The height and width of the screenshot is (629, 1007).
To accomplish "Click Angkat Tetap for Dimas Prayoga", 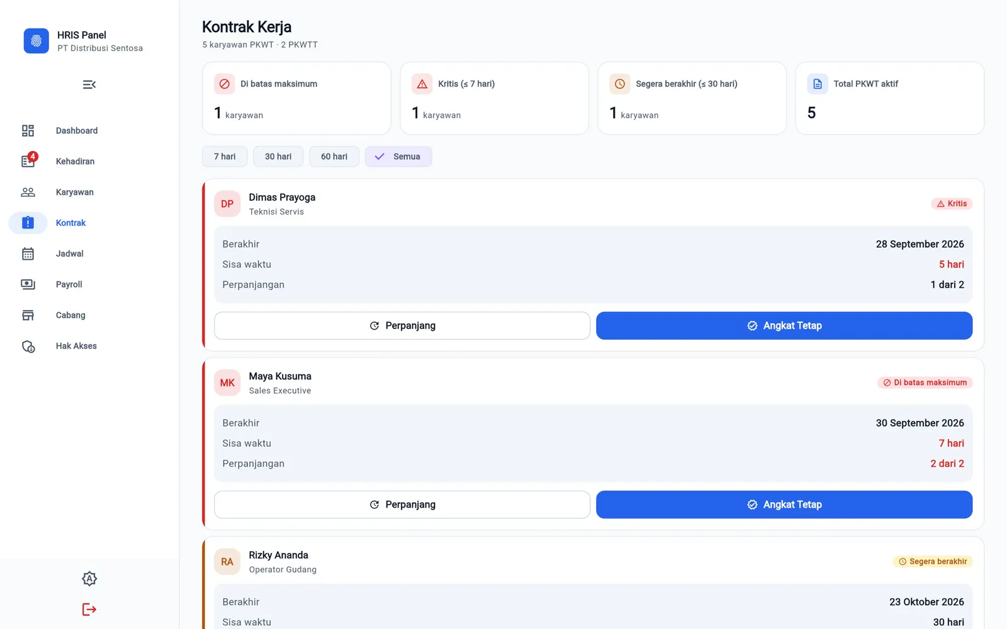I will click(784, 326).
